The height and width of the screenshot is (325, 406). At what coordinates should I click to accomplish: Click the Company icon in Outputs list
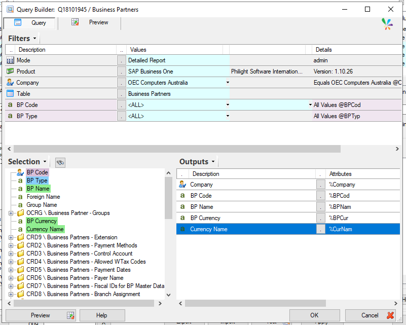(x=182, y=185)
